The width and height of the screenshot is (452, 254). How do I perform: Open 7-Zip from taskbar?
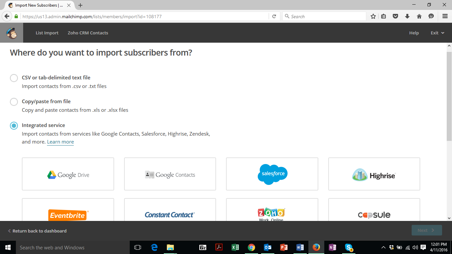tap(203, 247)
